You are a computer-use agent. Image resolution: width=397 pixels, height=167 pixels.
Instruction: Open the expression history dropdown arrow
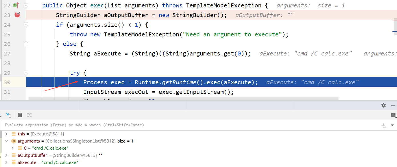(x=392, y=125)
